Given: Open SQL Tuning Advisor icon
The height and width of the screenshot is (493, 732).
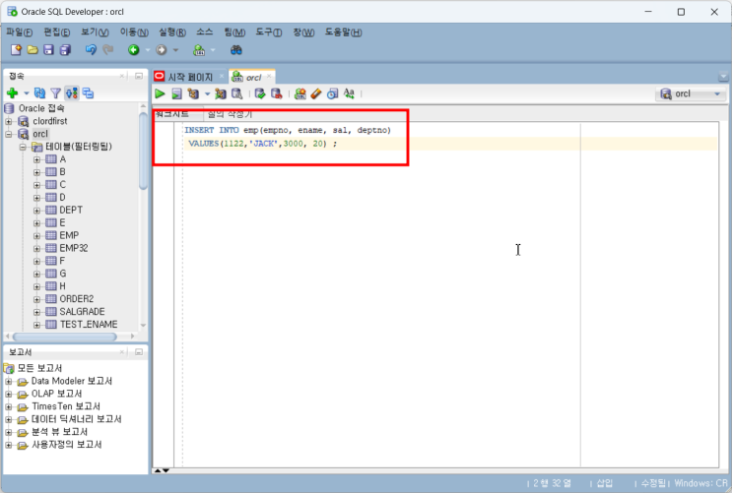Looking at the screenshot, I should 237,93.
